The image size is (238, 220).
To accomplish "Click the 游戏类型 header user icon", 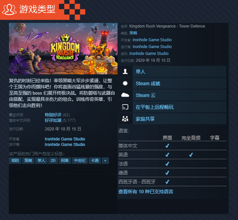I will [9, 10].
